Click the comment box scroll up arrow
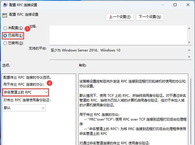The width and height of the screenshot is (195, 145). point(189,28)
